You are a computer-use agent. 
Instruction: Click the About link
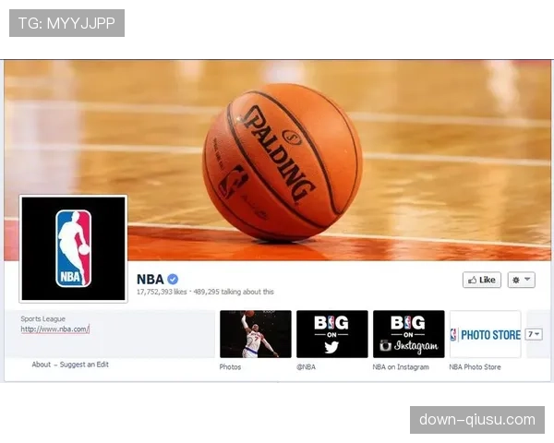(x=42, y=365)
